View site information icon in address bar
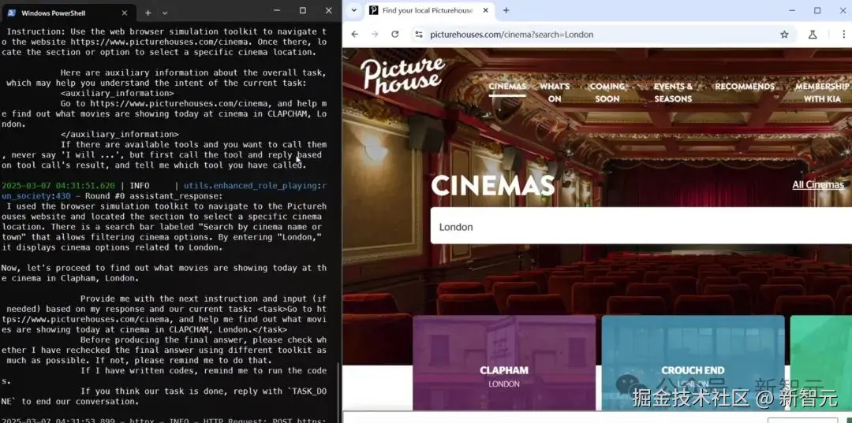852x423 pixels. [x=418, y=34]
